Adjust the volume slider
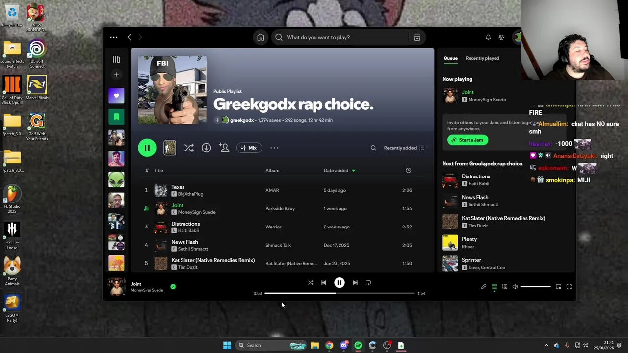Screen dimensions: 628x353 click(535, 287)
